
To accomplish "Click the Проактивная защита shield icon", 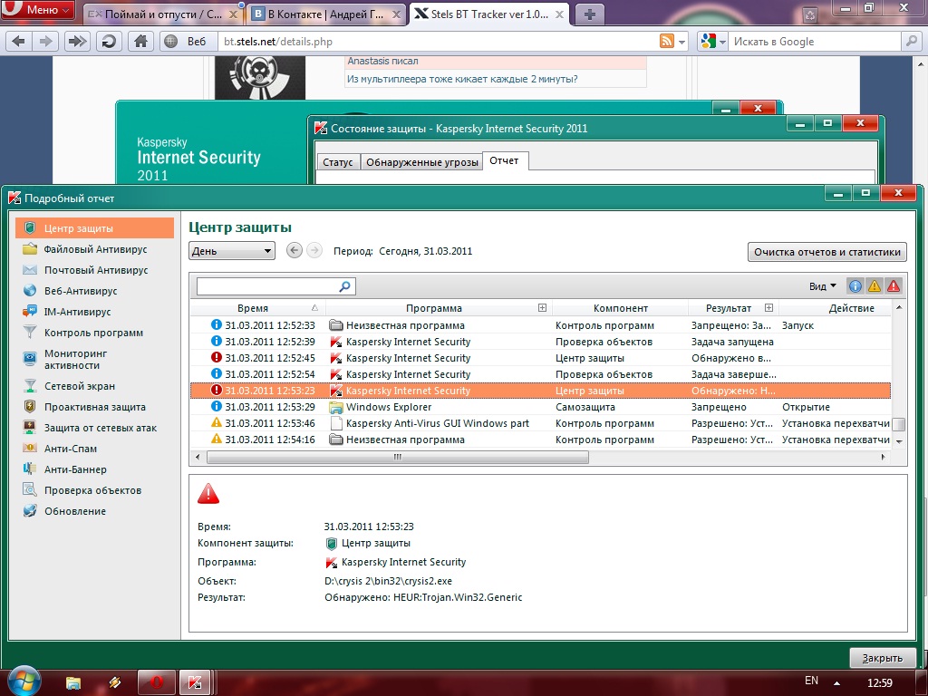I will point(30,407).
